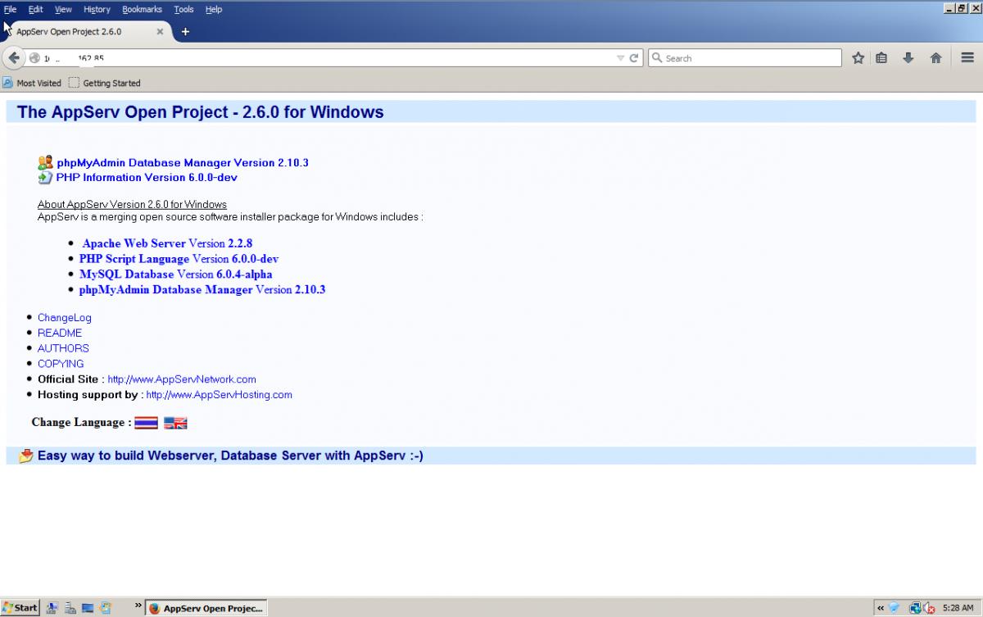Click the first quick launch icon beside Start
Viewport: 983px width, 617px height.
(53, 607)
